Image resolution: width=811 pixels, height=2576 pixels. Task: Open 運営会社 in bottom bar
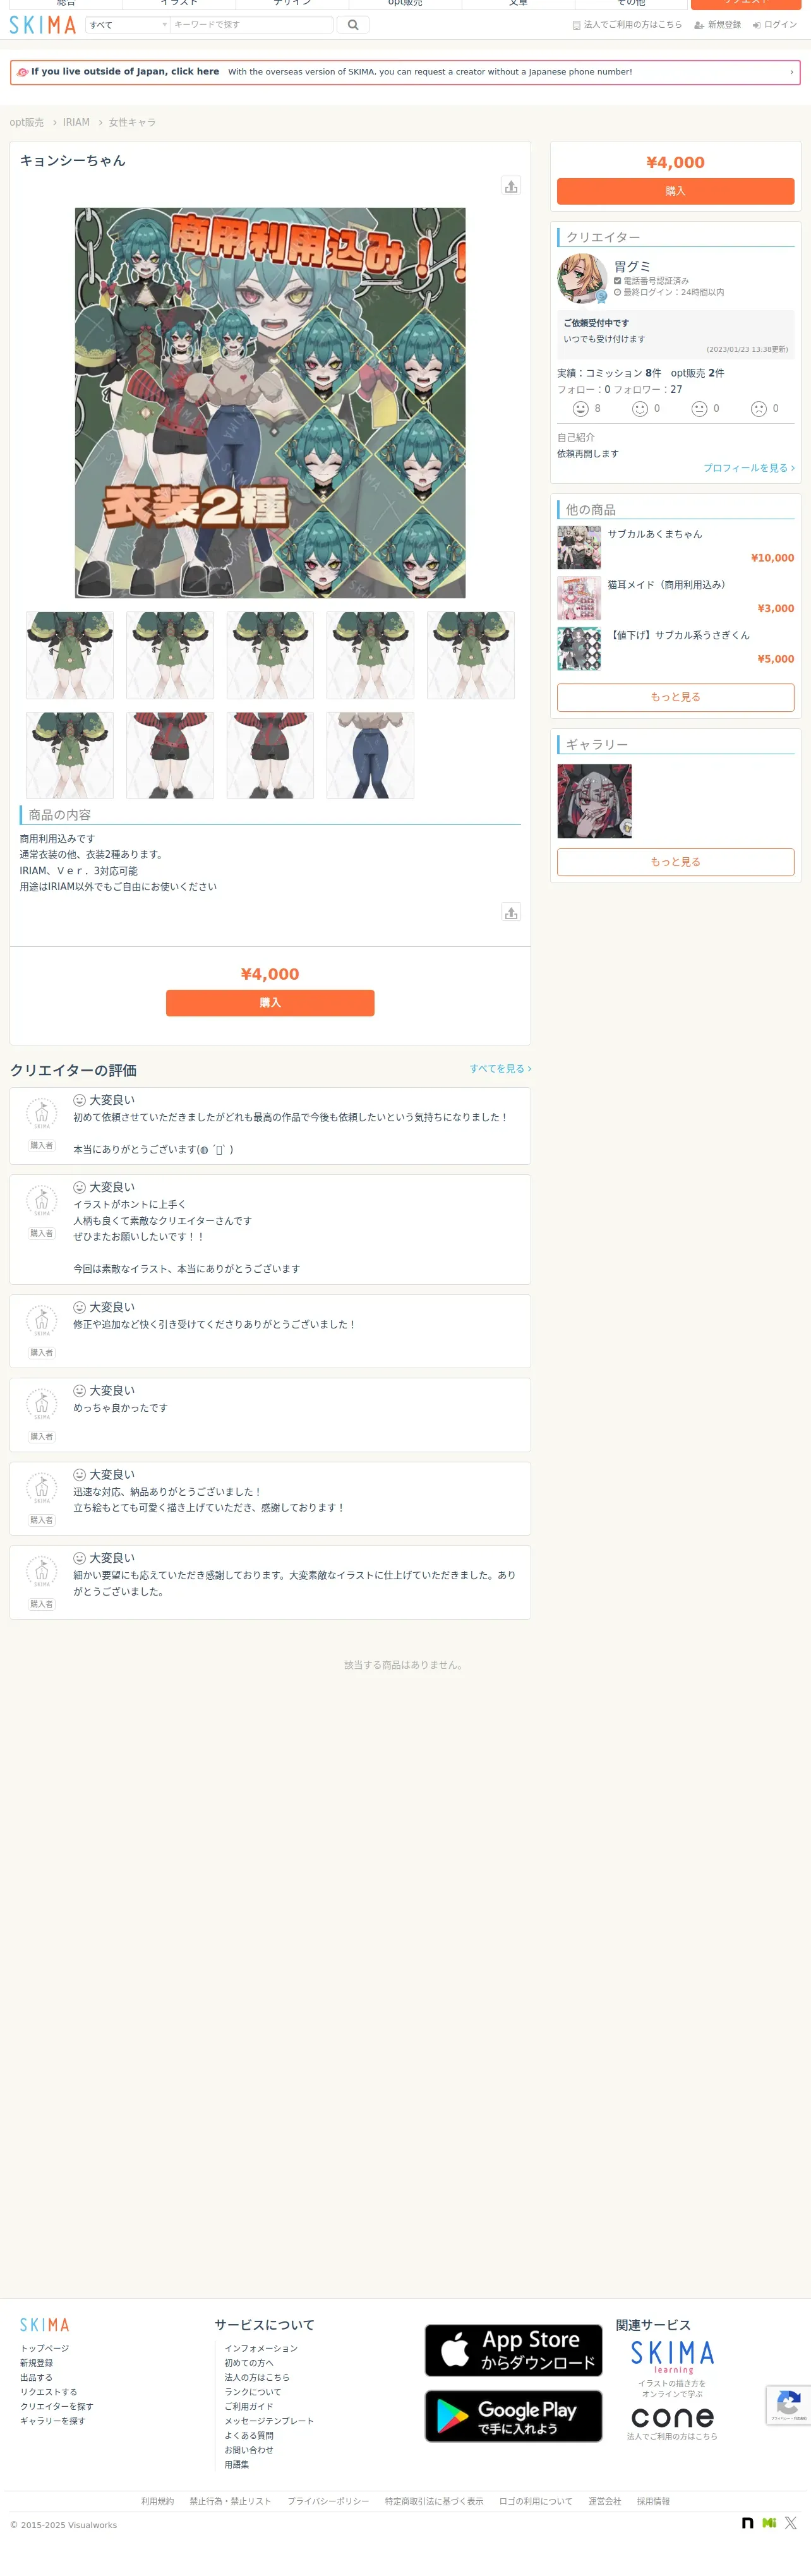click(604, 2501)
